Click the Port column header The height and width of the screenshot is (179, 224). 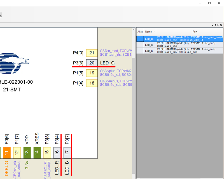[190, 32]
